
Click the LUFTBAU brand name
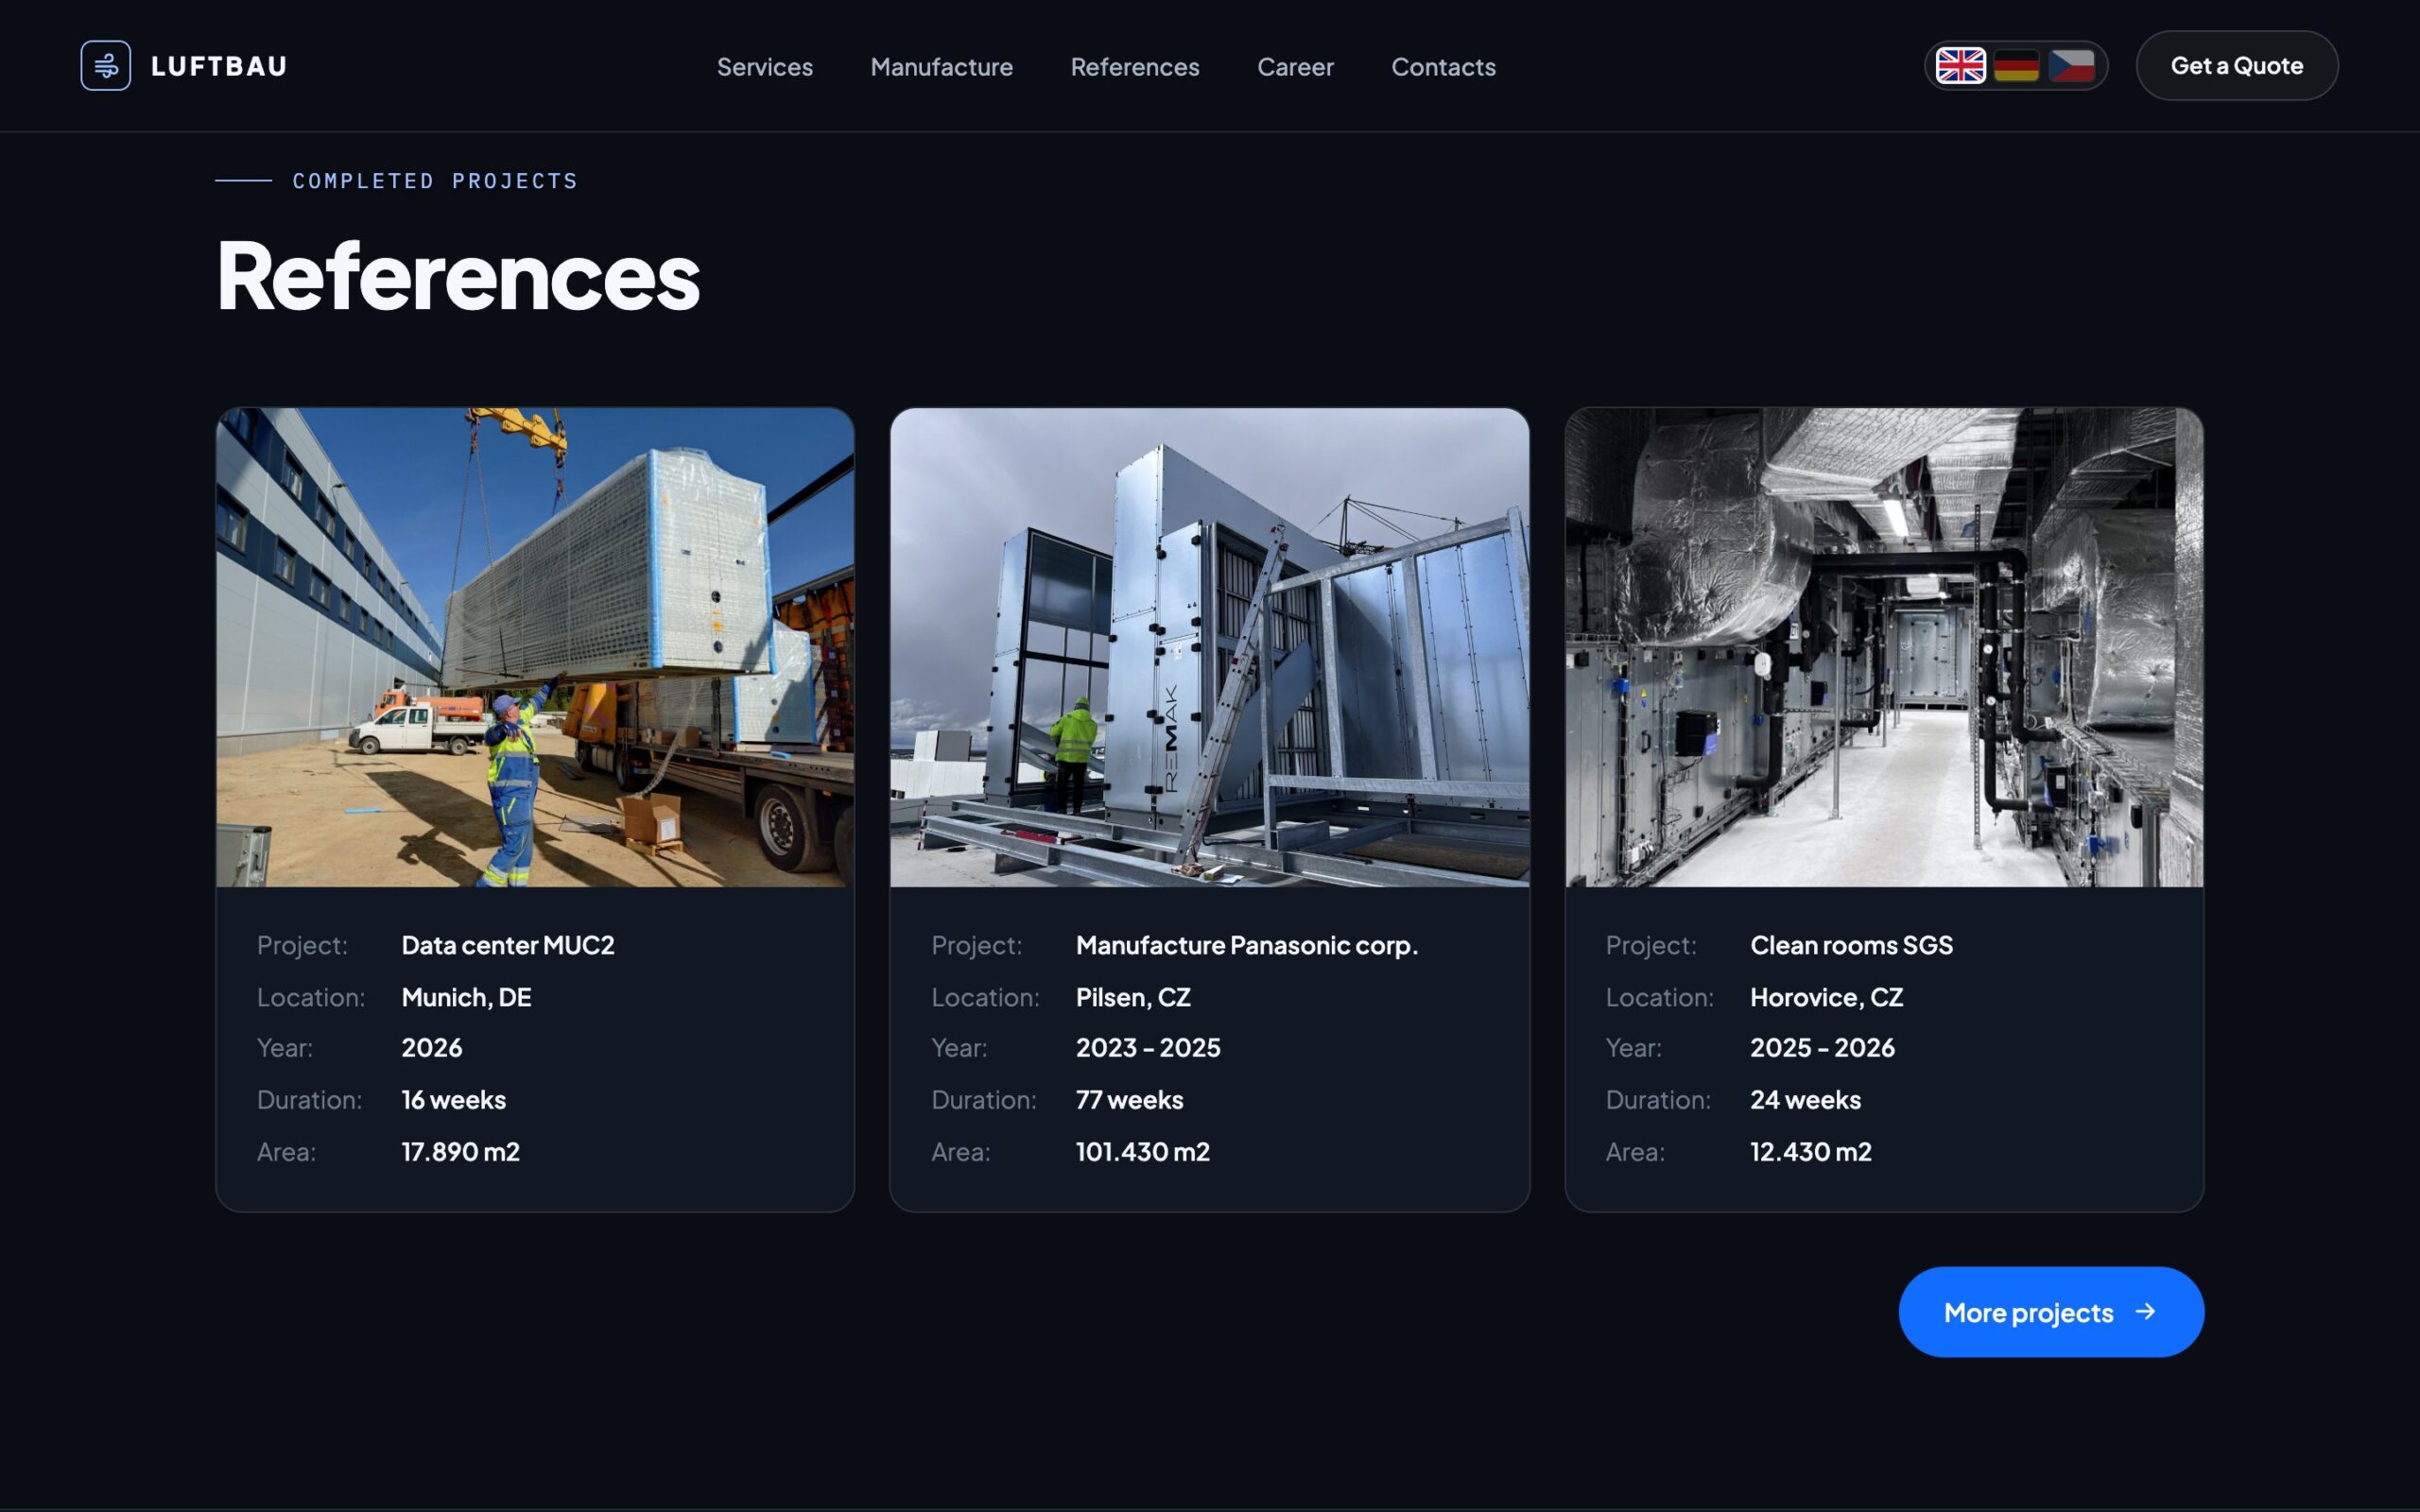click(219, 66)
